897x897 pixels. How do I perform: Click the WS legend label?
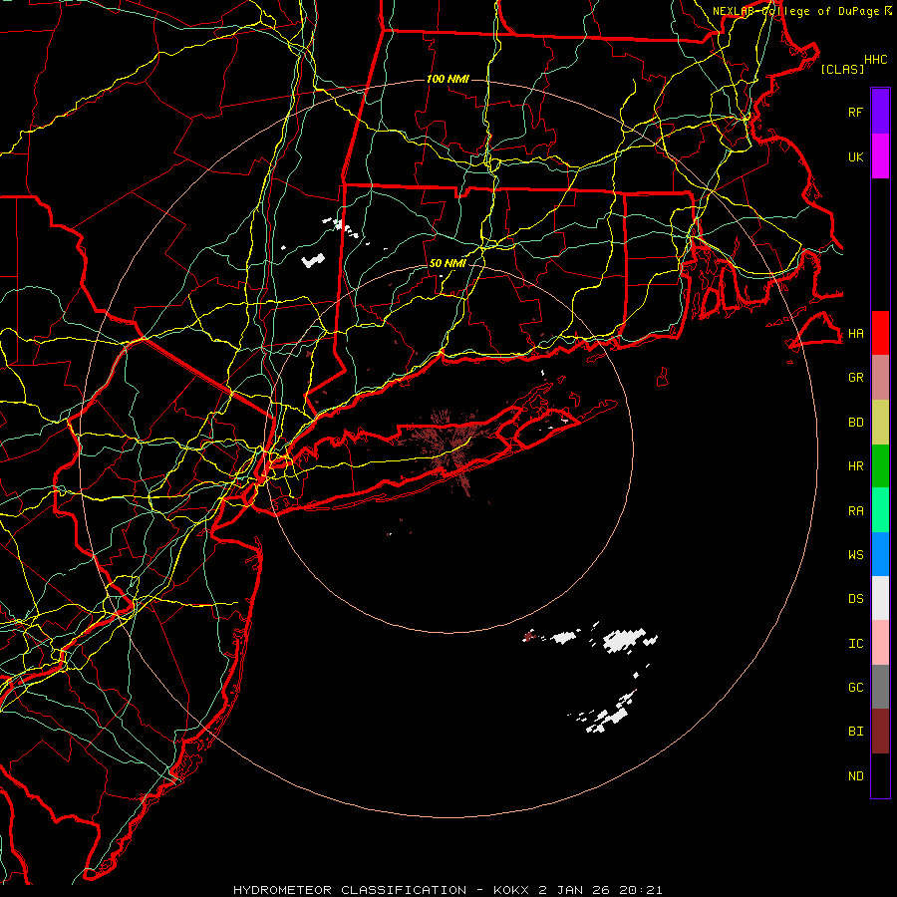tap(855, 554)
